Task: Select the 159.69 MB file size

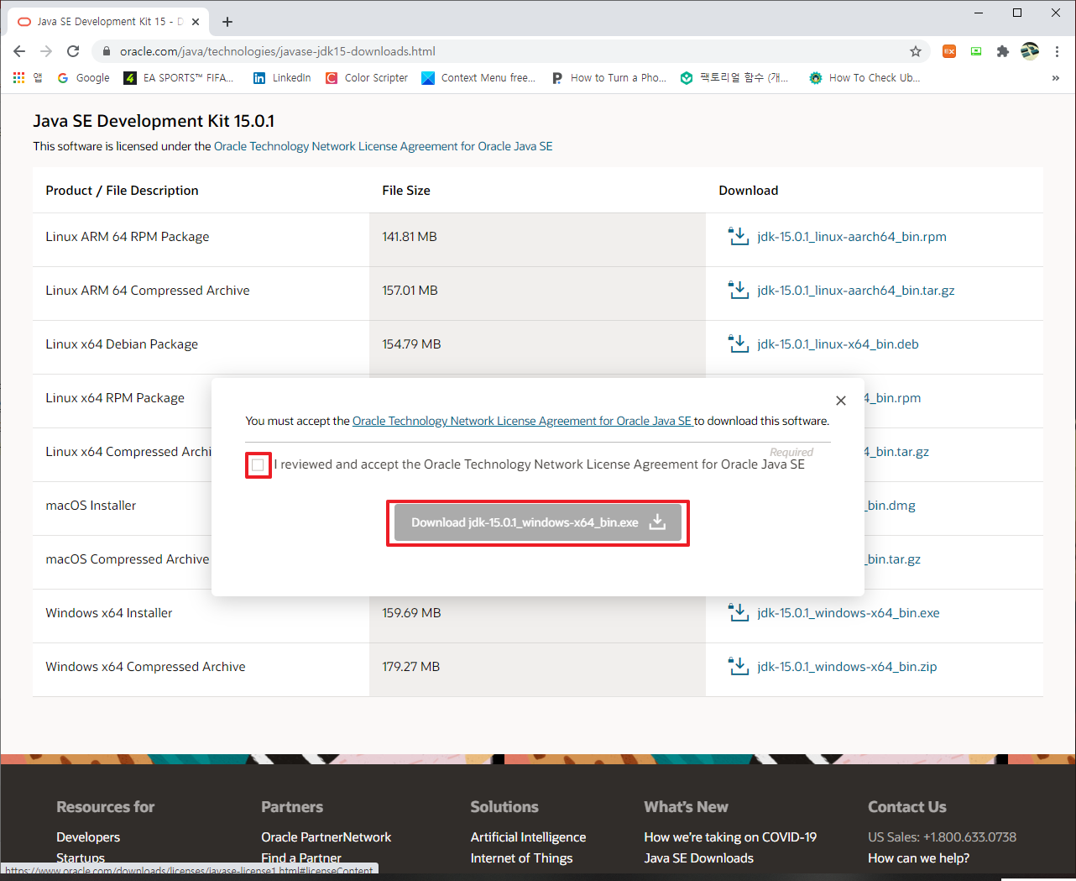Action: pos(411,613)
